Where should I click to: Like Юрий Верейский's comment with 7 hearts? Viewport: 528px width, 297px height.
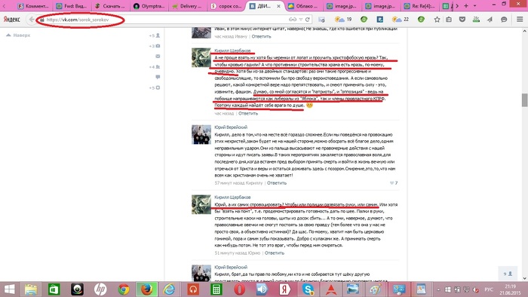(x=394, y=183)
